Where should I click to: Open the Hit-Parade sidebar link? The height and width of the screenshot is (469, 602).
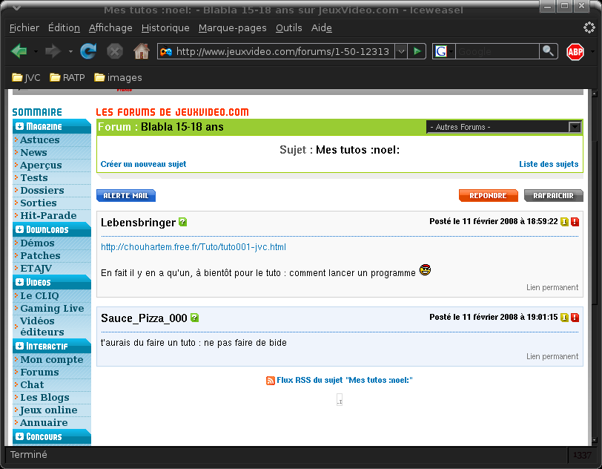[48, 216]
